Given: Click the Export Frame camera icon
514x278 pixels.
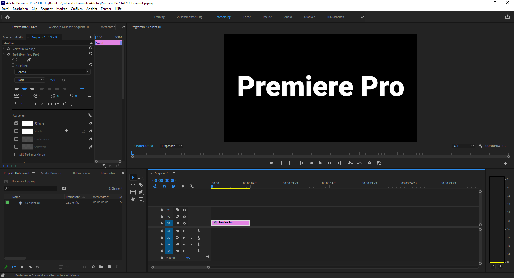Looking at the screenshot, I should coord(369,163).
